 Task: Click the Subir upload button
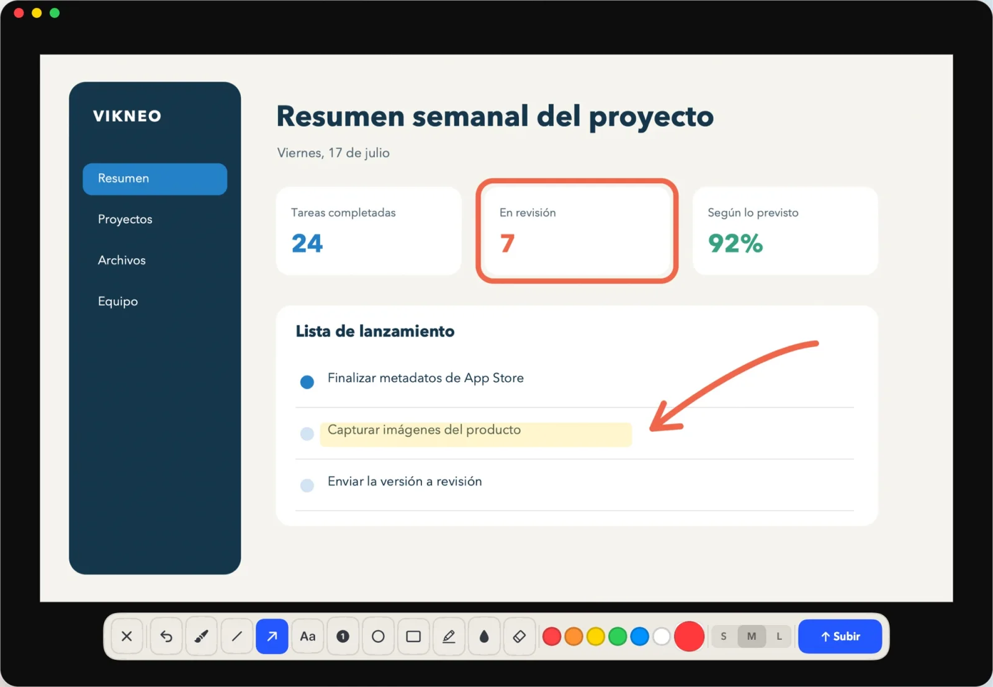[840, 636]
